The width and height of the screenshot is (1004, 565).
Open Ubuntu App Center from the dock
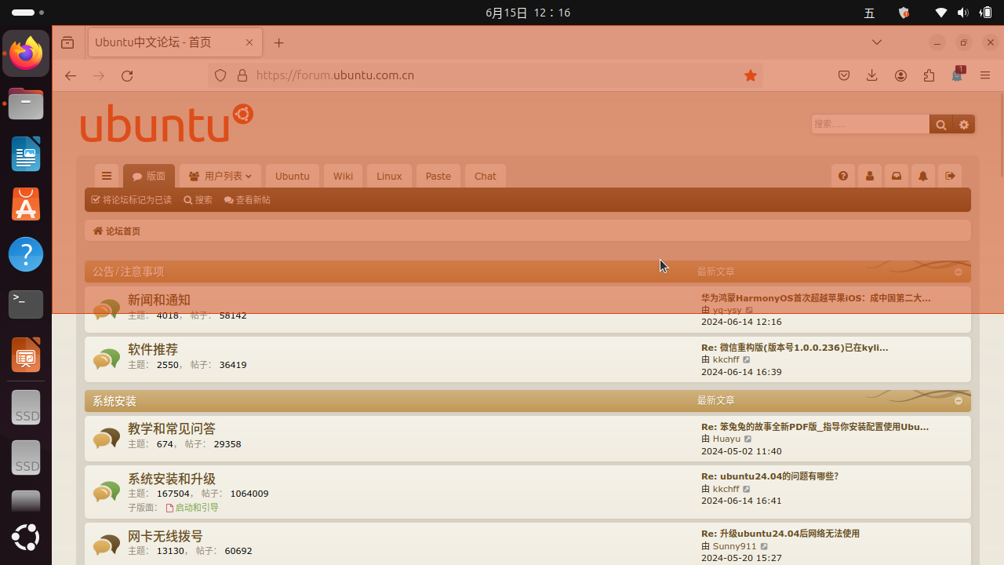tap(26, 204)
